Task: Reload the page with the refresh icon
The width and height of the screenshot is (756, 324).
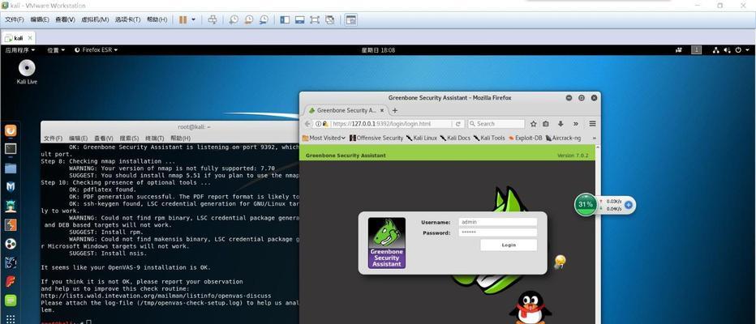Action: pyautogui.click(x=458, y=124)
